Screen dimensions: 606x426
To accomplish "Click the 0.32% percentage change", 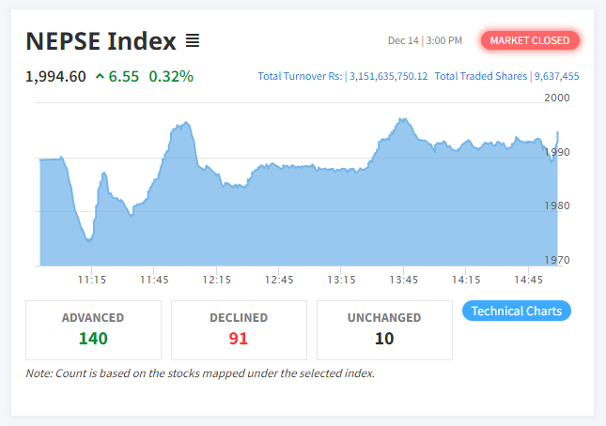I will pyautogui.click(x=170, y=76).
